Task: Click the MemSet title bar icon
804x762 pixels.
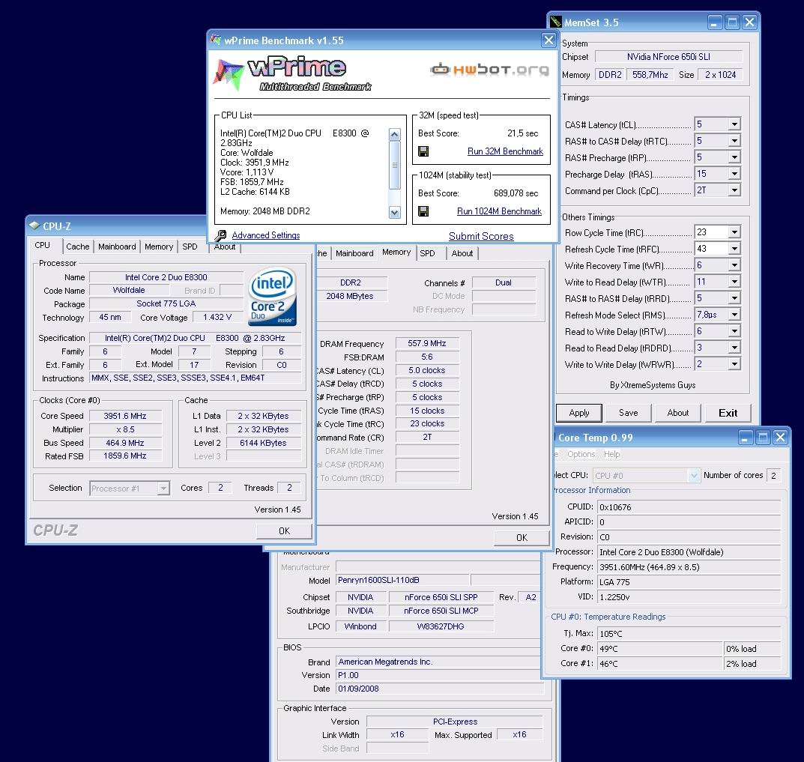Action: click(x=556, y=22)
